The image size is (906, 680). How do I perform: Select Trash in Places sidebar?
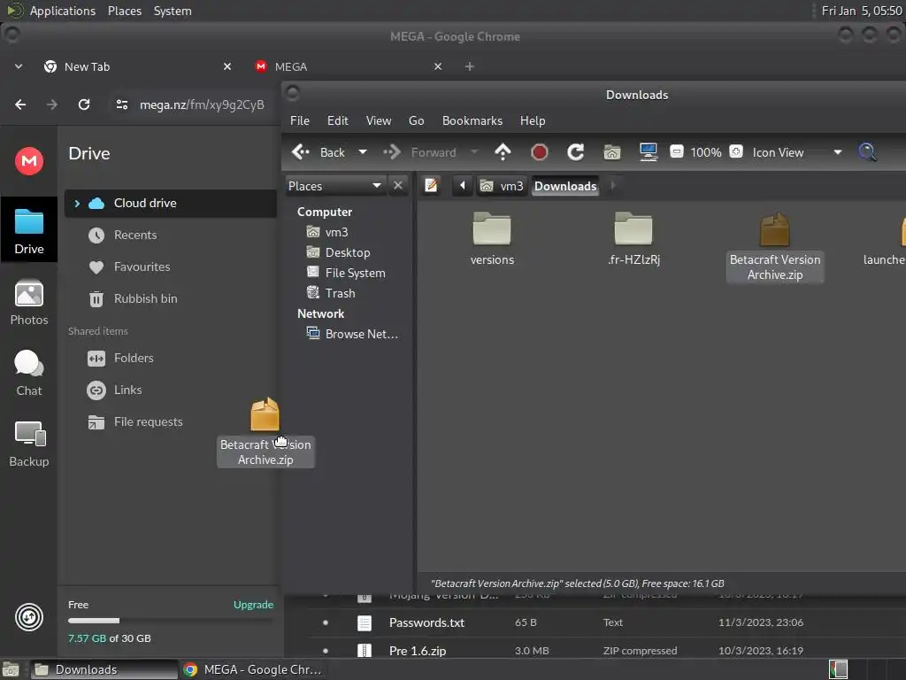pos(340,292)
